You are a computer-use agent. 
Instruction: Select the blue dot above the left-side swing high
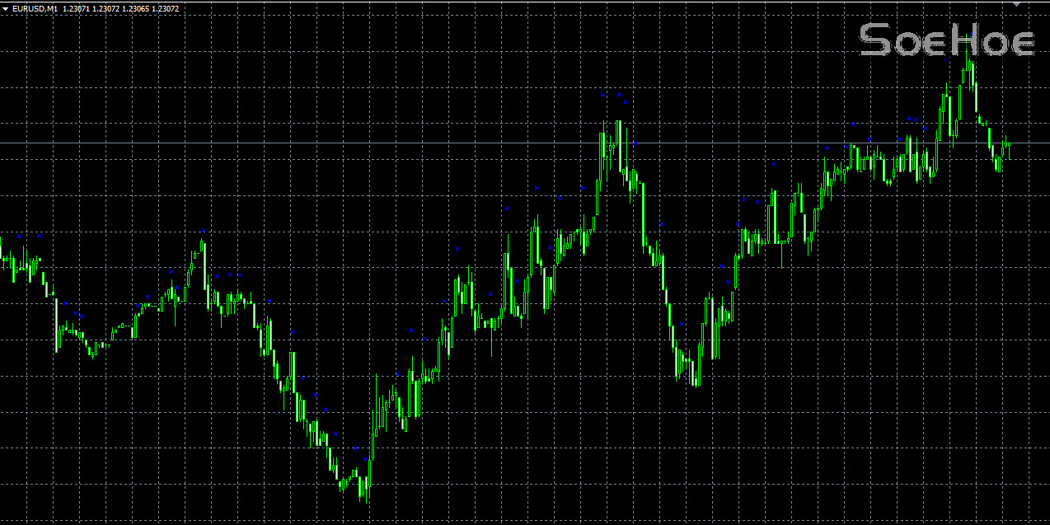coord(204,231)
